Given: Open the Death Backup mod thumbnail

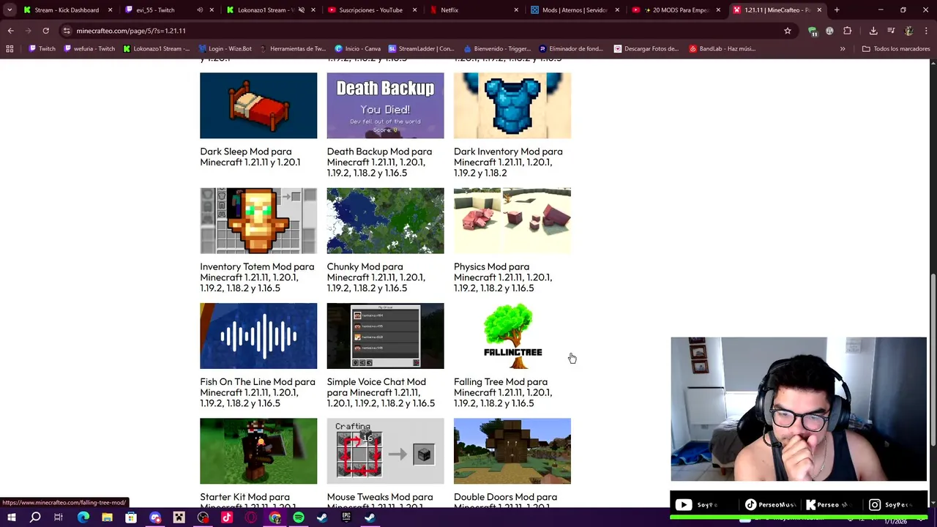Looking at the screenshot, I should [385, 105].
